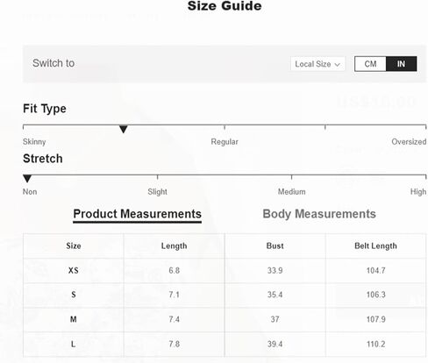The image size is (428, 363).
Task: Click the Fit Type triangle marker
Action: pos(124,129)
